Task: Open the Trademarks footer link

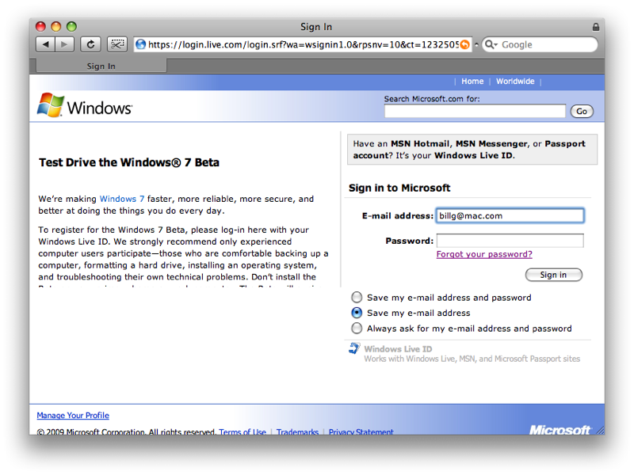Action: pyautogui.click(x=298, y=431)
